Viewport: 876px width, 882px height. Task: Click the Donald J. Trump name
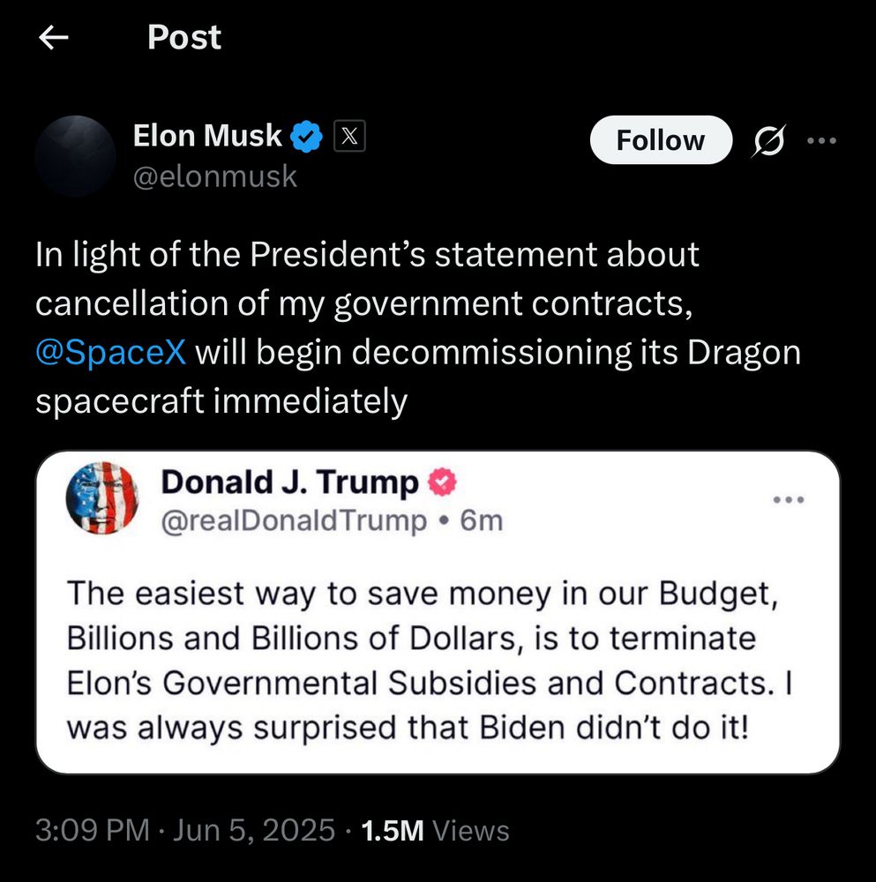click(x=290, y=482)
